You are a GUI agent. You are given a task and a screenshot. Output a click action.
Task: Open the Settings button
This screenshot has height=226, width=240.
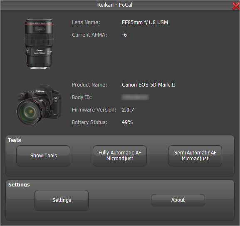tap(62, 200)
